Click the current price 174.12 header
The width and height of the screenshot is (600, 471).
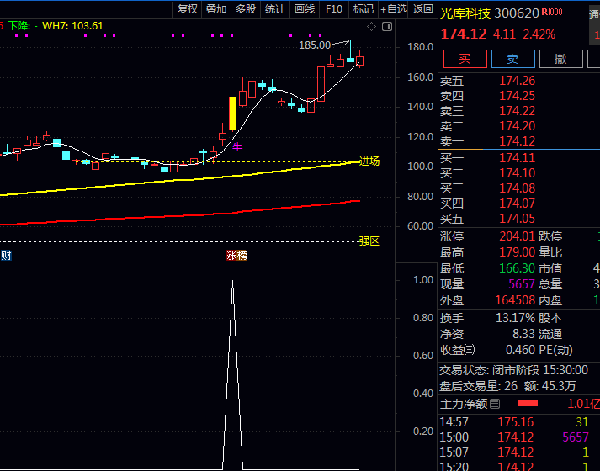(464, 34)
